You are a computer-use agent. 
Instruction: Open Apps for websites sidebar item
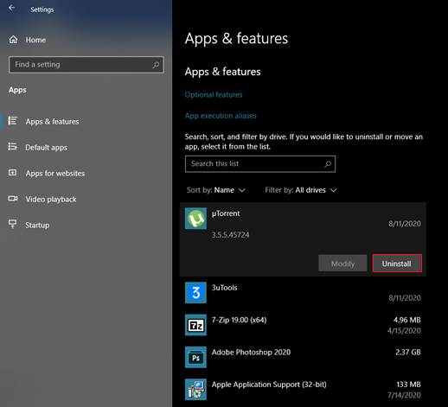tap(55, 174)
